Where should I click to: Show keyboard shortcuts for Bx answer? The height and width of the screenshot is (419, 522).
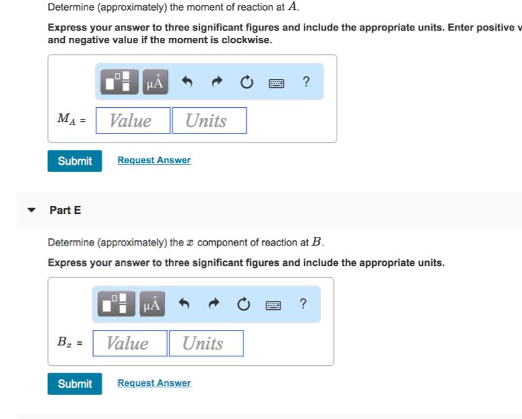[x=274, y=306]
